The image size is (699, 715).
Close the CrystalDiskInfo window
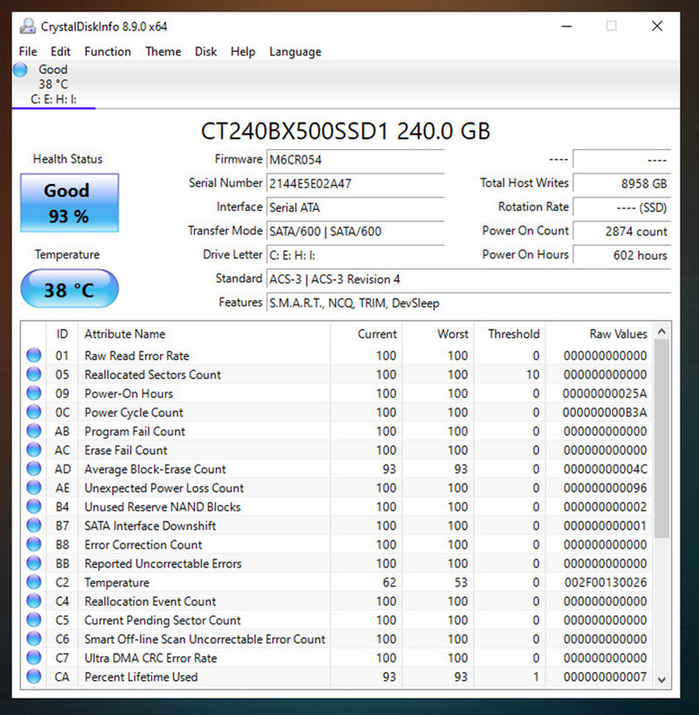click(x=657, y=26)
